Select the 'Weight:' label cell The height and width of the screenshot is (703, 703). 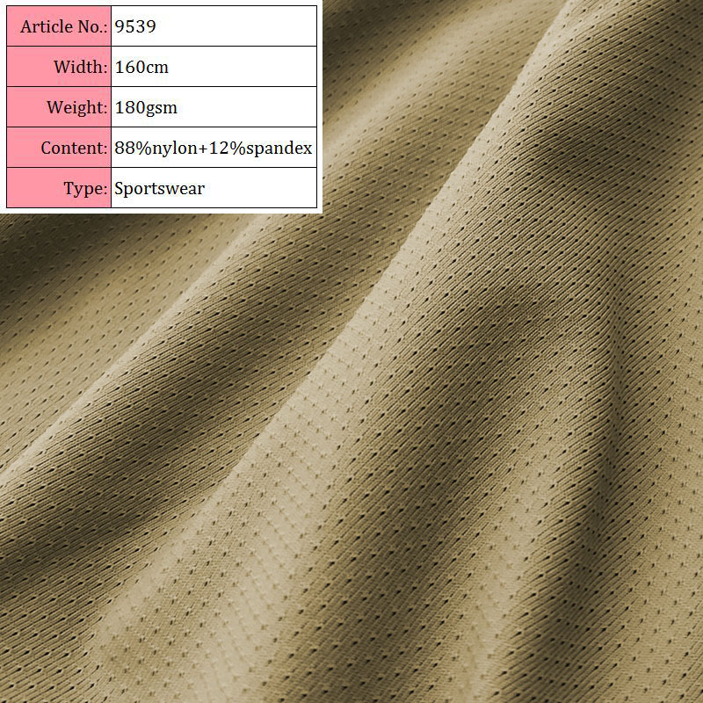[x=59, y=106]
